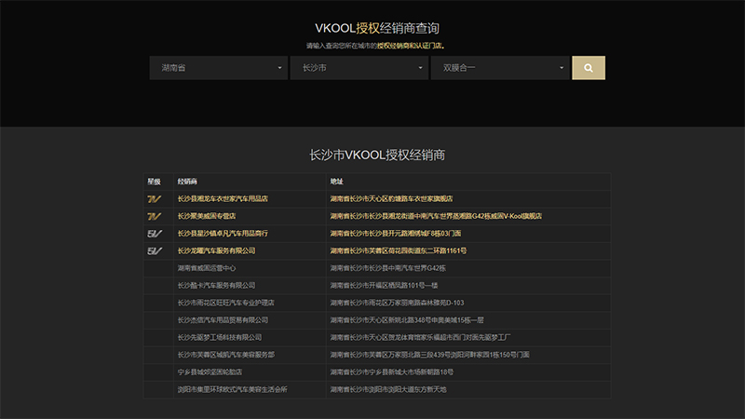Open dealer 长沙县星沙镇卓凡汽车用品商行
745x419 pixels.
[223, 234]
